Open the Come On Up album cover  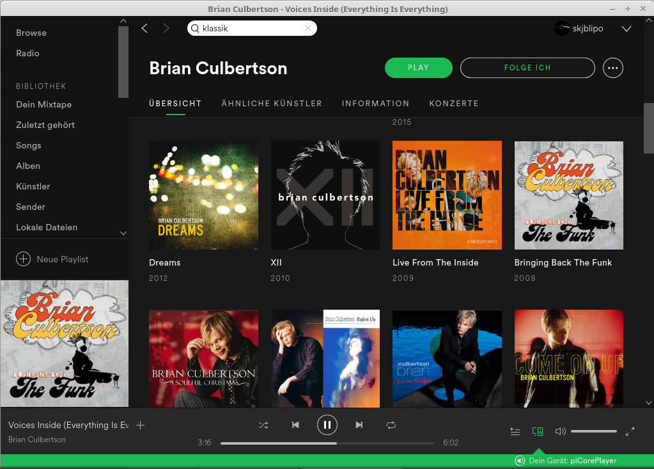(569, 358)
